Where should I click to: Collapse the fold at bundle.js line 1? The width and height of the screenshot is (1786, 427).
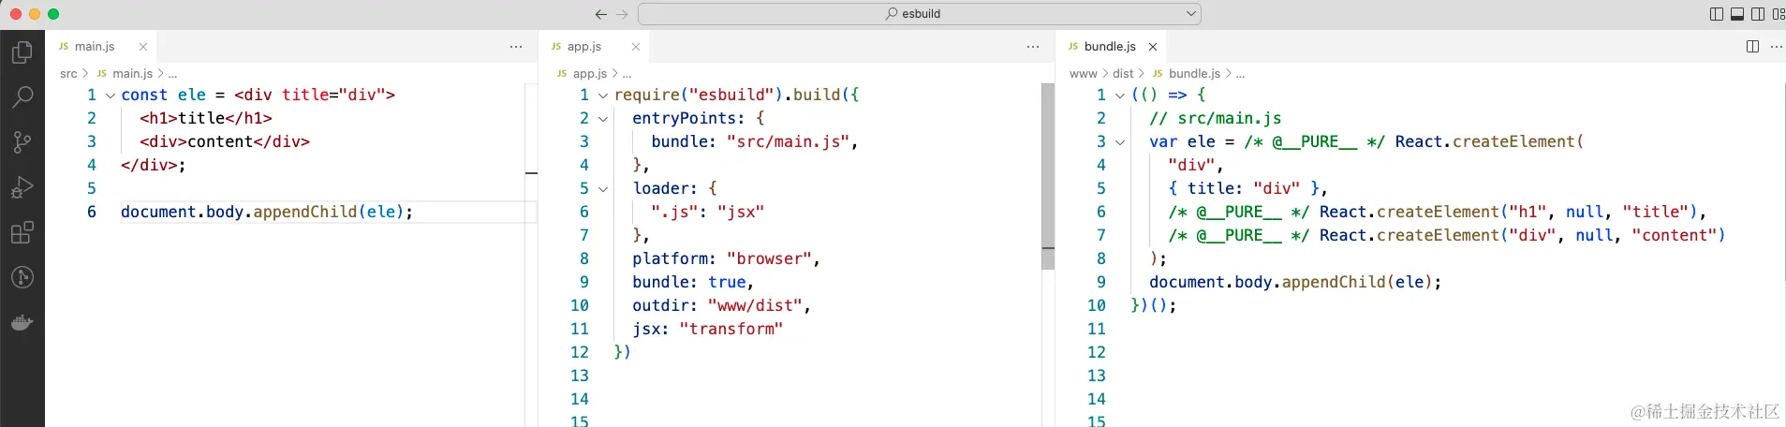(1120, 96)
